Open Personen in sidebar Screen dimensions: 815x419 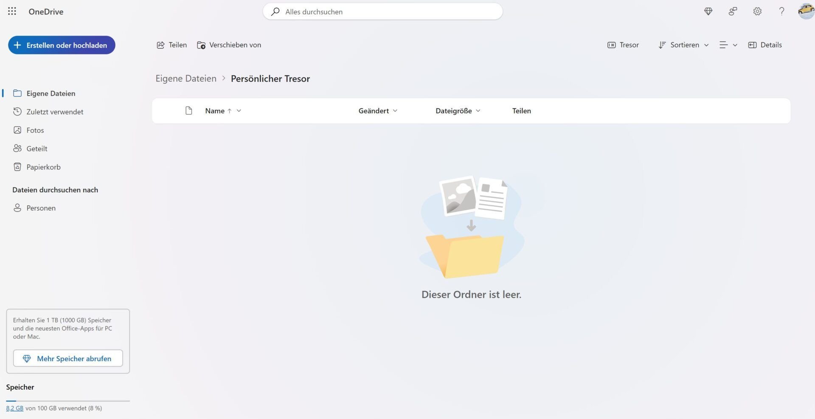[x=34, y=208]
